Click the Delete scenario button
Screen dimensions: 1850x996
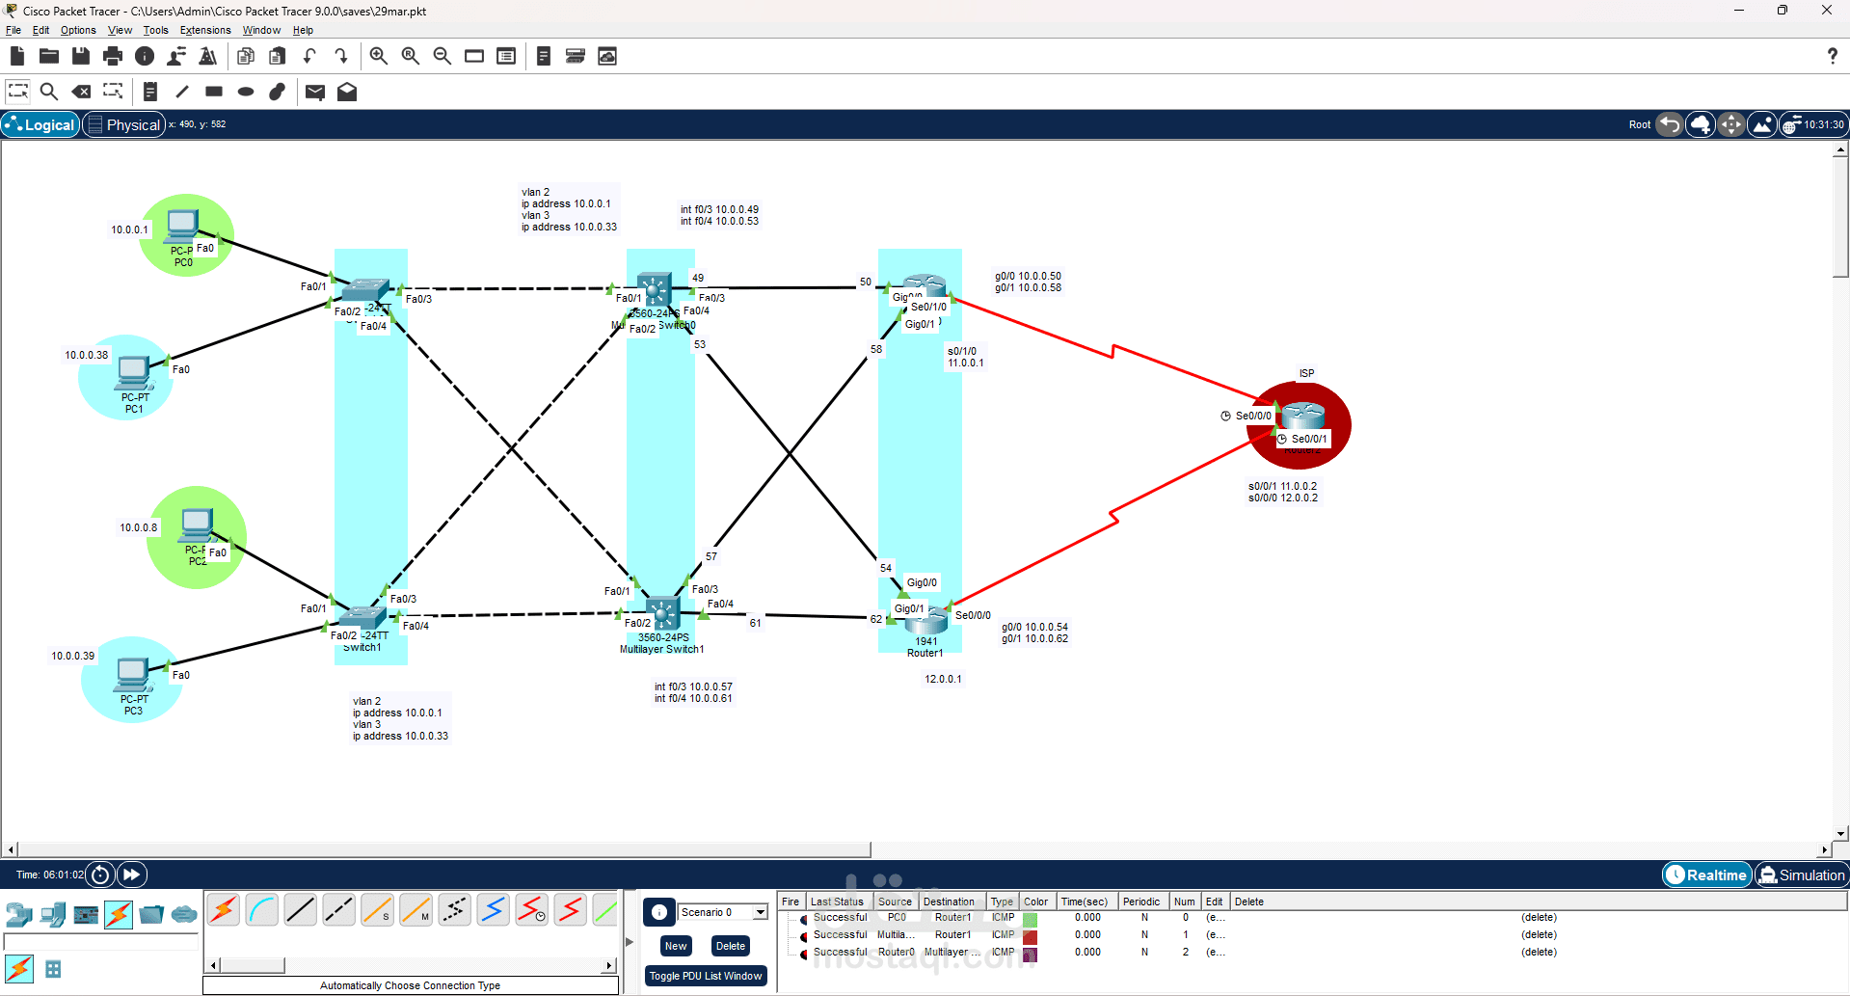pyautogui.click(x=730, y=946)
